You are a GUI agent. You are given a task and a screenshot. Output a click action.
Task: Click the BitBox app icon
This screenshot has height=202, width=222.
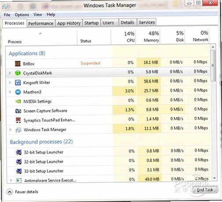point(18,64)
